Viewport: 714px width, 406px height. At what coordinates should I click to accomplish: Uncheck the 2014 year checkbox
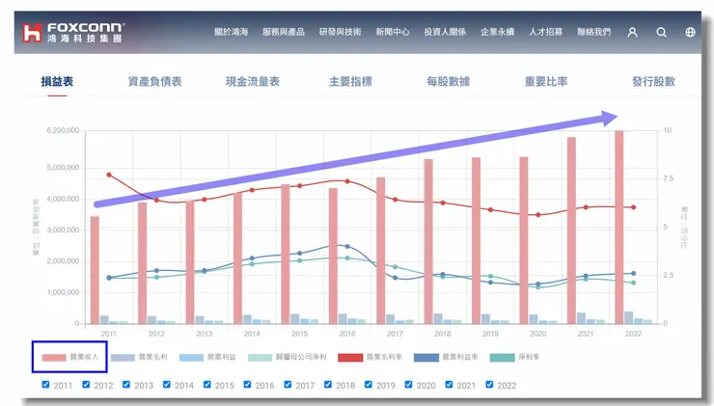(167, 385)
